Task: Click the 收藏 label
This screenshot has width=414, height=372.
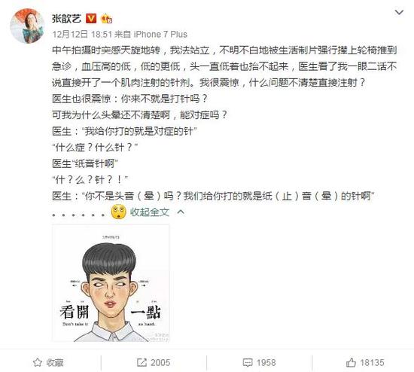Action: click(x=55, y=363)
